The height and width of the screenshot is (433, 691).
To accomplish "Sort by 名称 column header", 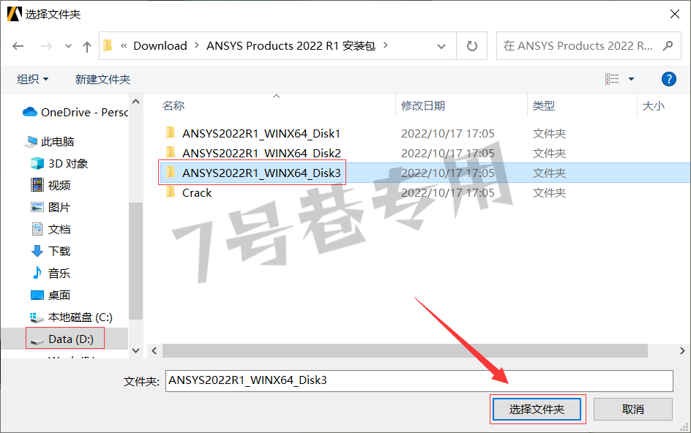I will [173, 106].
